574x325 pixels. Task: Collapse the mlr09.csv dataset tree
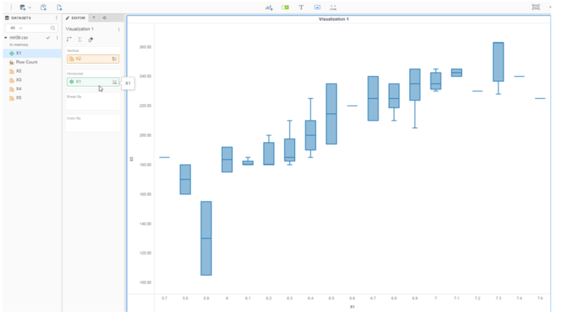[6, 37]
